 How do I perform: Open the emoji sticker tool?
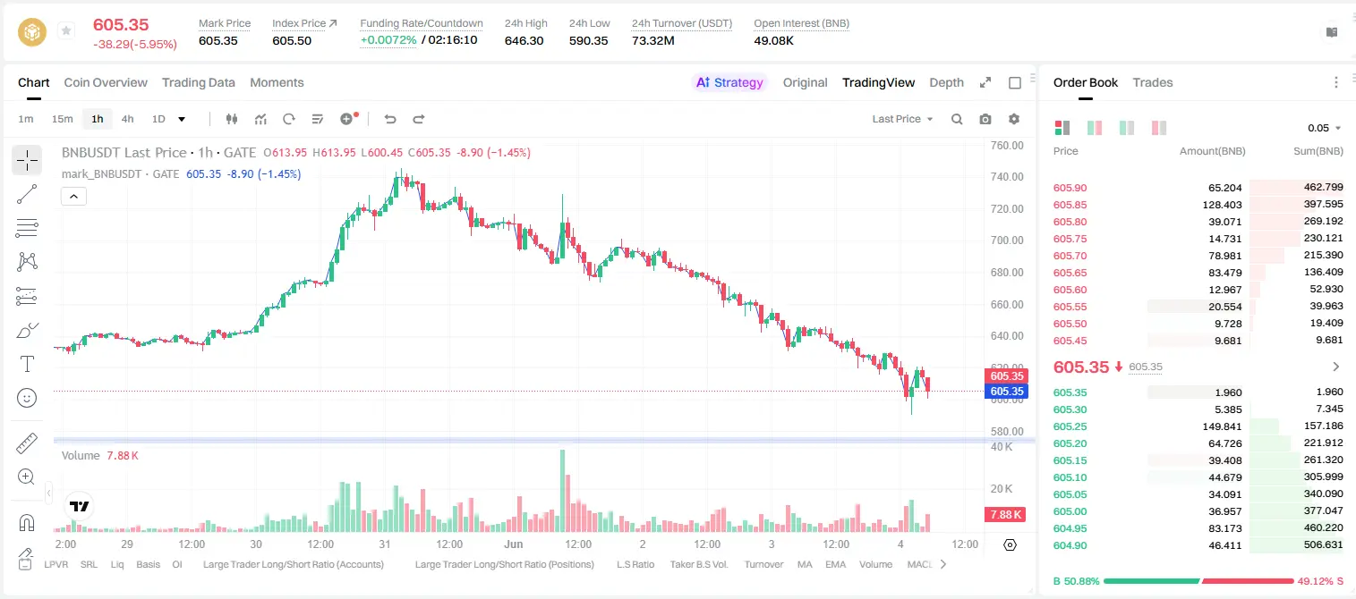[x=27, y=398]
